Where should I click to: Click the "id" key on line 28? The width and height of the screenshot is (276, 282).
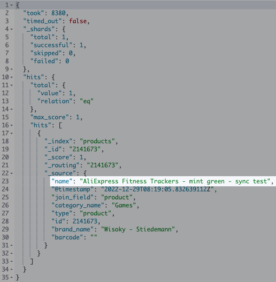[x=58, y=221]
